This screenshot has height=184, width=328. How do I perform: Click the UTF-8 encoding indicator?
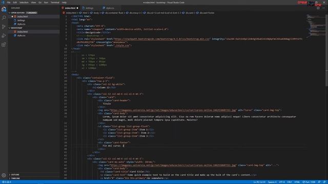click(281, 182)
